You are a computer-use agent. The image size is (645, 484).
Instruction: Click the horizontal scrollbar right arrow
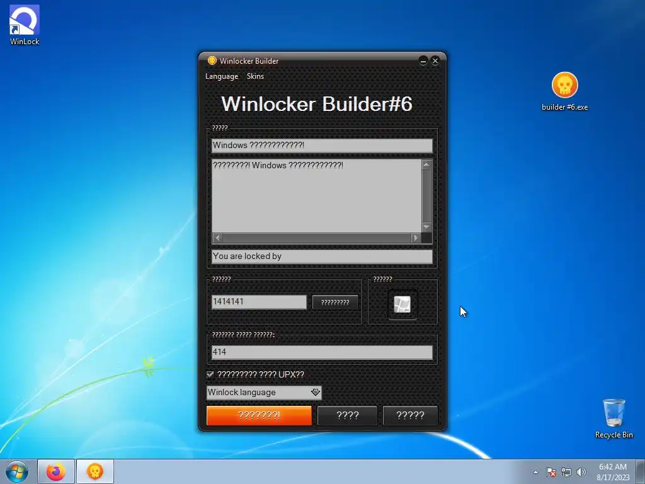(416, 238)
